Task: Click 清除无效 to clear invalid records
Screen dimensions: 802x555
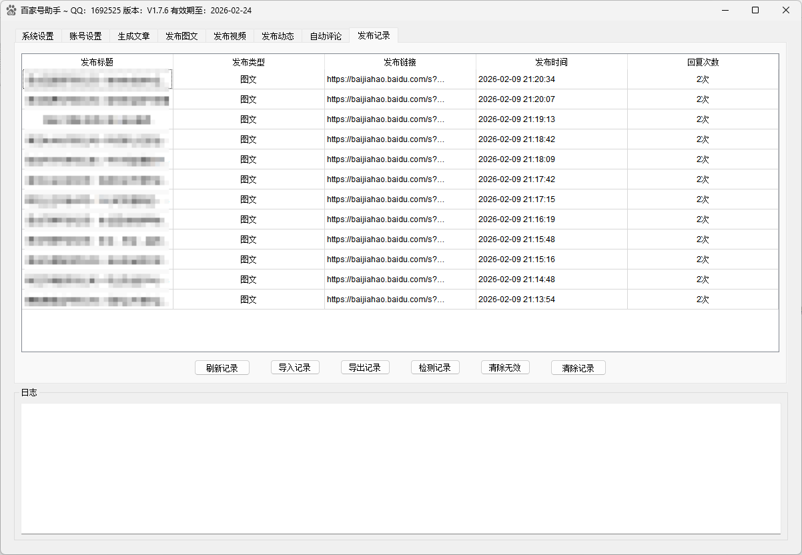Action: point(505,368)
